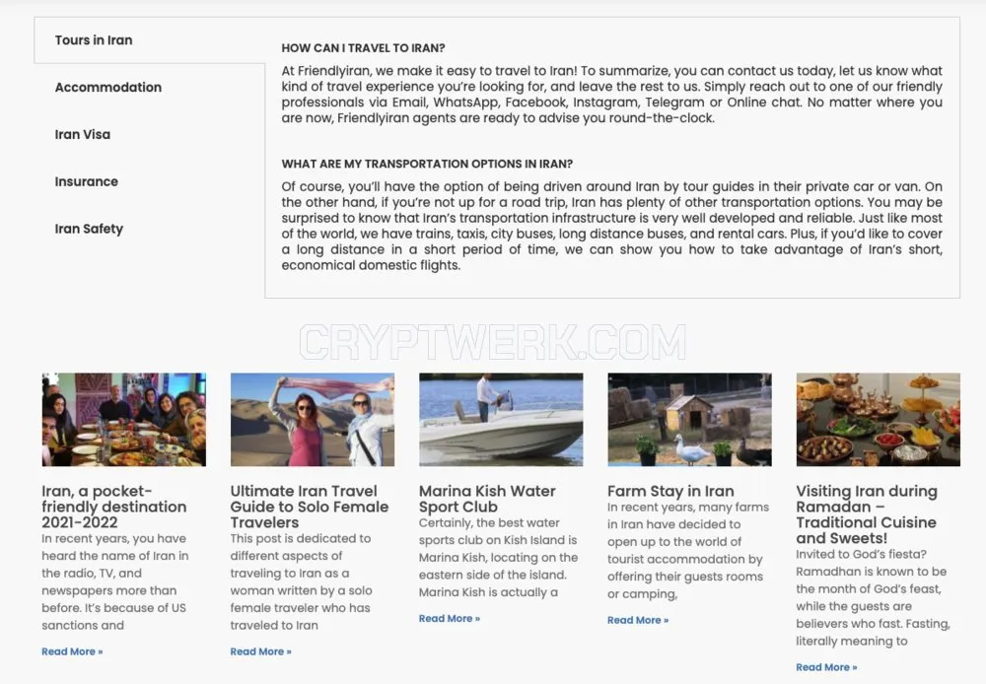This screenshot has width=986, height=684.
Task: Click the 'How can I travel to Iran?' heading
Action: coord(363,48)
